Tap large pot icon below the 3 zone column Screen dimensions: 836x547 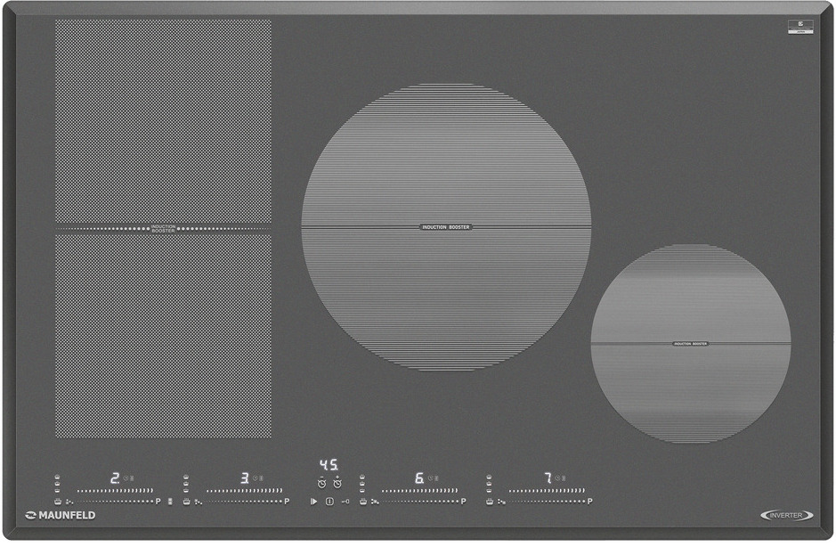coord(186,502)
